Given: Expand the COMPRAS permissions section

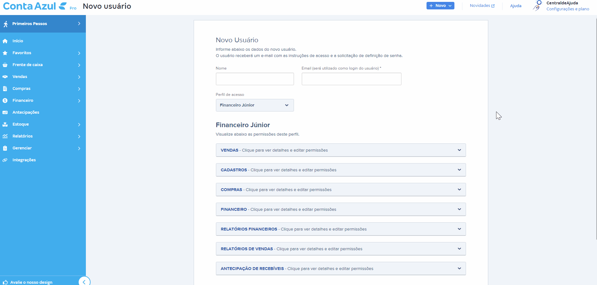Looking at the screenshot, I should 341,190.
